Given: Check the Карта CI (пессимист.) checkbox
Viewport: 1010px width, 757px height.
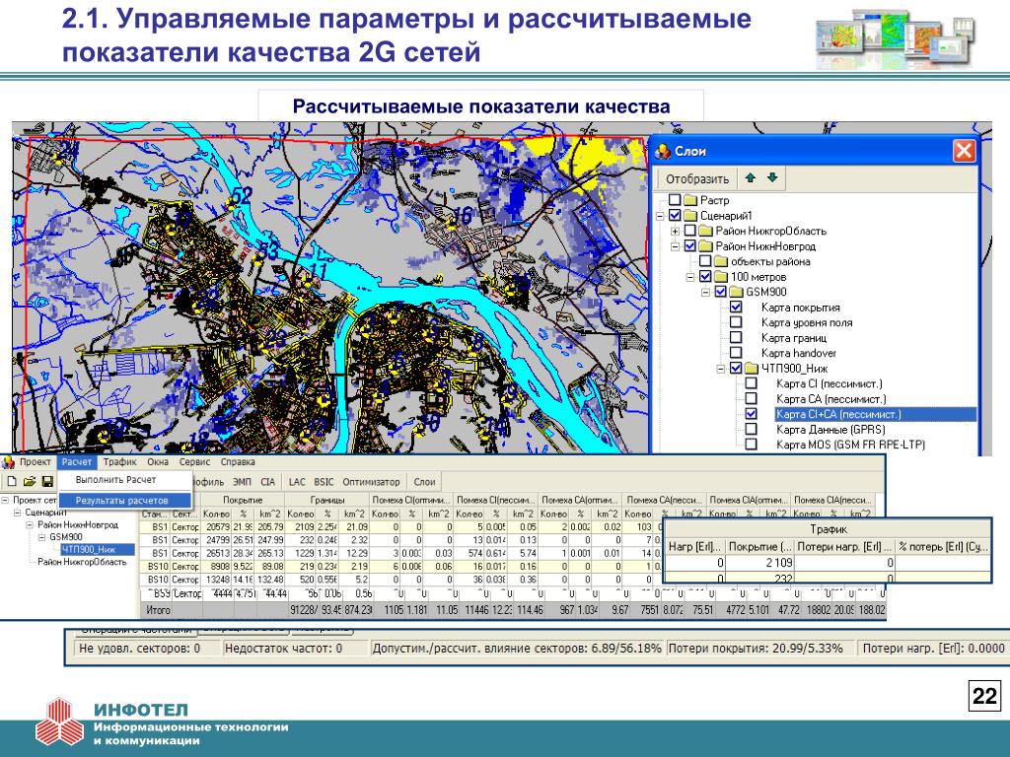Looking at the screenshot, I should tap(751, 383).
